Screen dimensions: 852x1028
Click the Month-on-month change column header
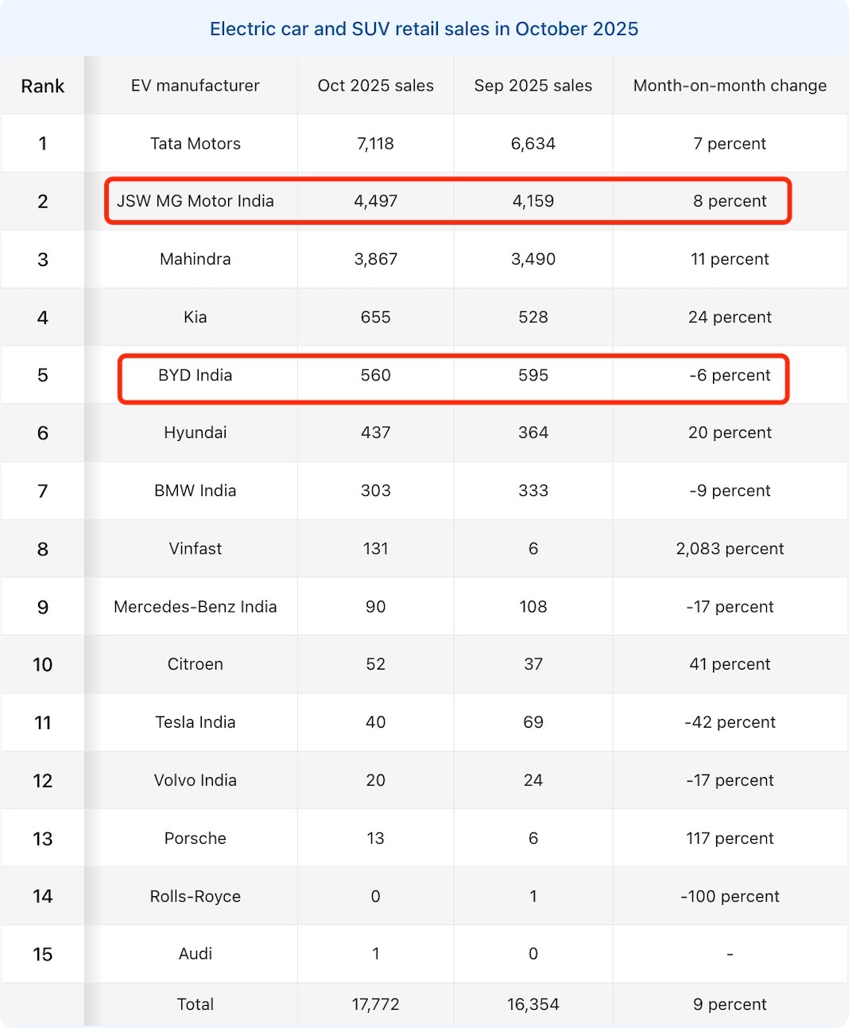coord(730,86)
